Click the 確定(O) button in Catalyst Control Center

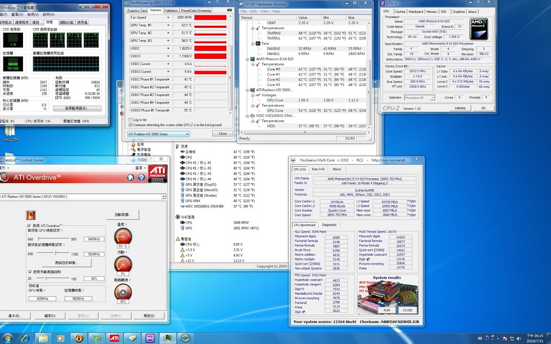(50, 316)
